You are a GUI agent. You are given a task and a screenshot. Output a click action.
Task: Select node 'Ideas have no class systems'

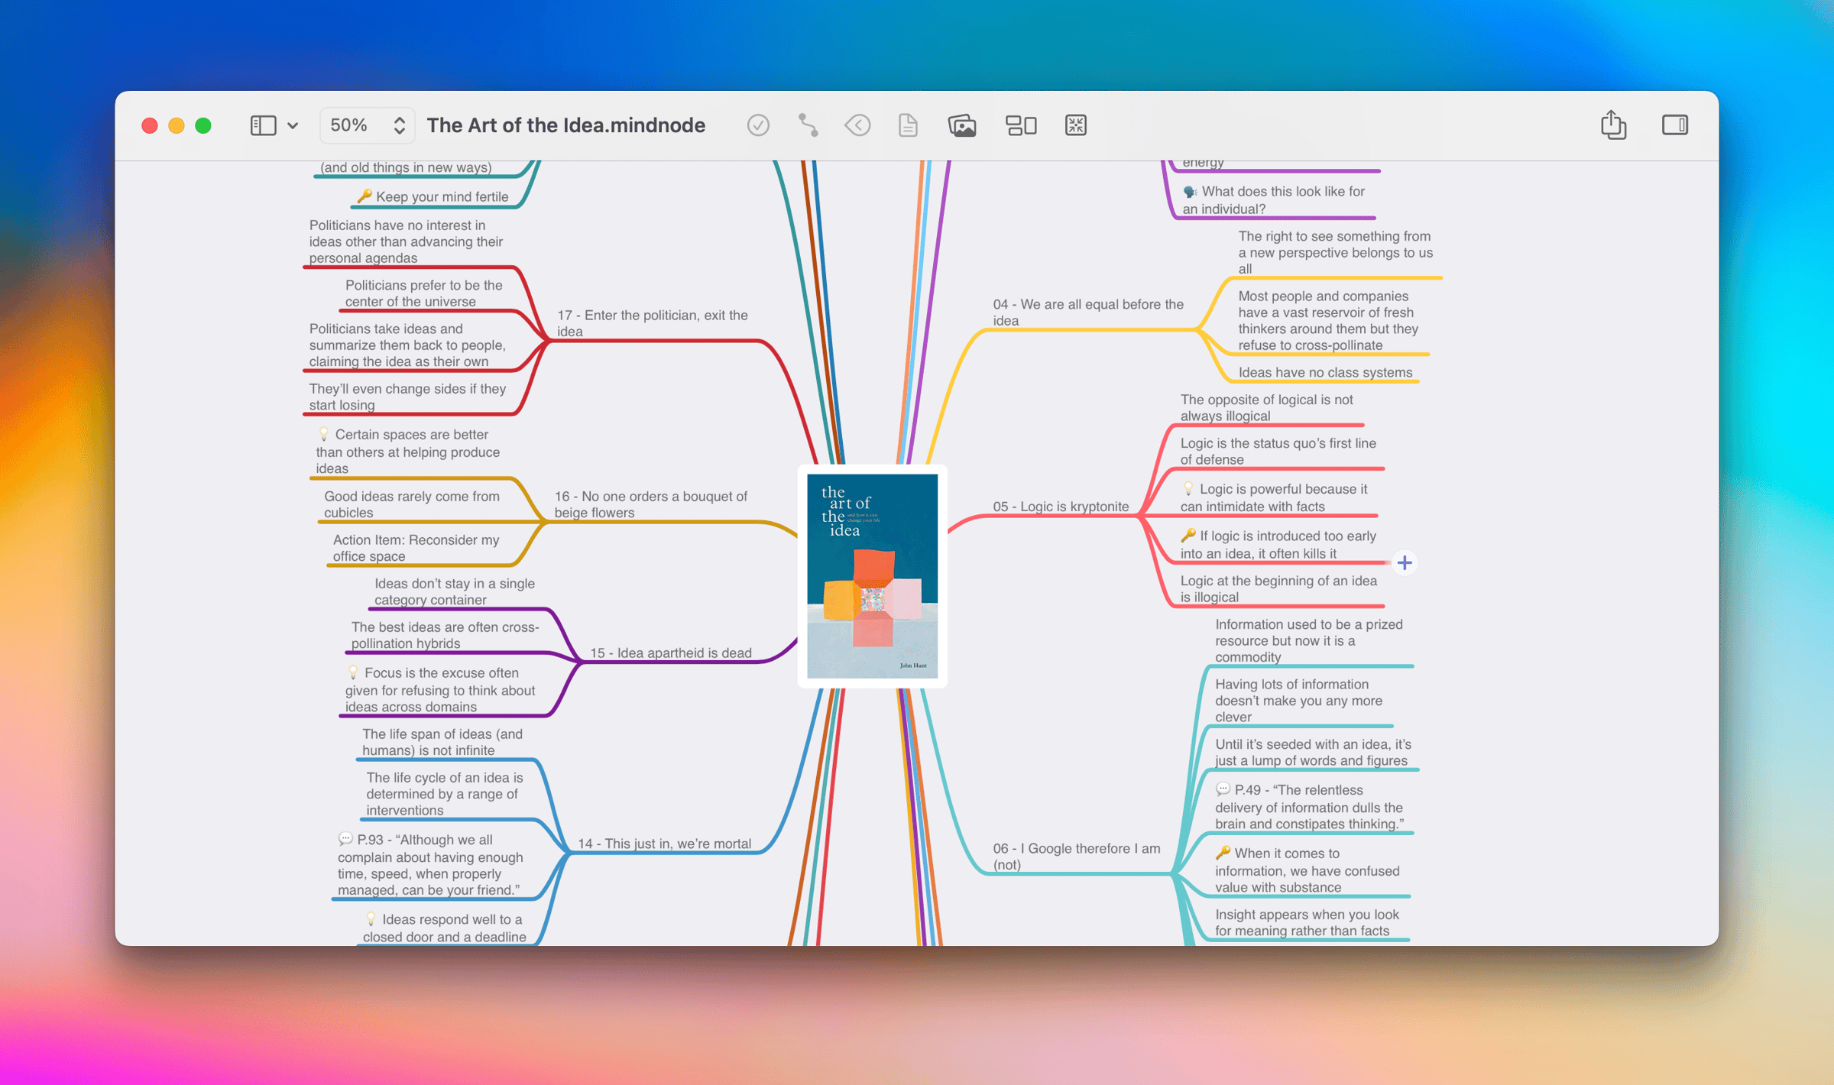[1324, 372]
